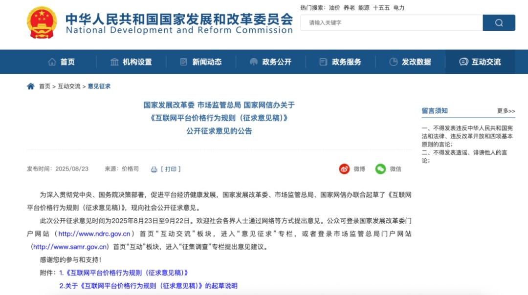Screen dimensions: 528x295
Task: Click the magnifier search button
Action: (499, 23)
